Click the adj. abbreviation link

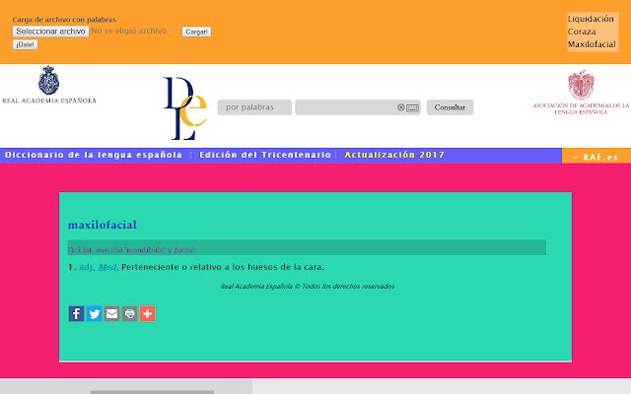[x=87, y=267]
